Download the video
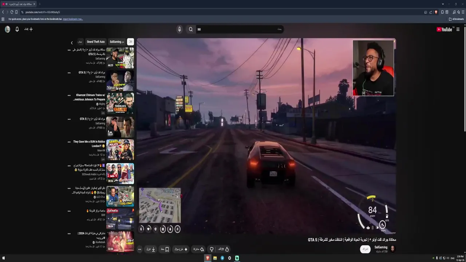The width and height of the screenshot is (466, 262). [151, 249]
